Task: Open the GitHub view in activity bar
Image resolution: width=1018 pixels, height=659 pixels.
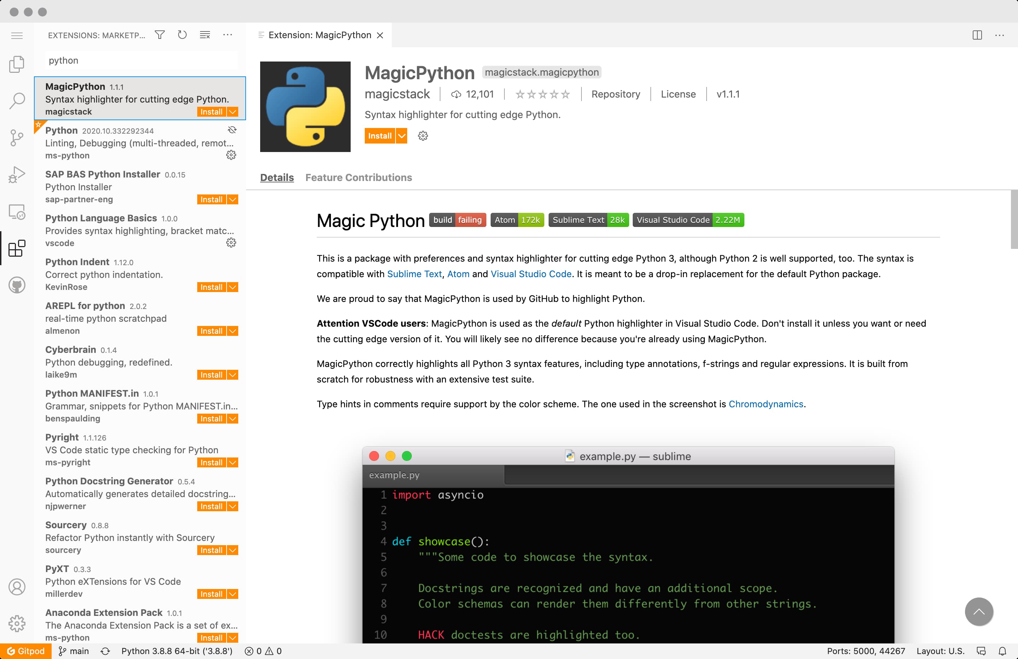Action: click(17, 285)
